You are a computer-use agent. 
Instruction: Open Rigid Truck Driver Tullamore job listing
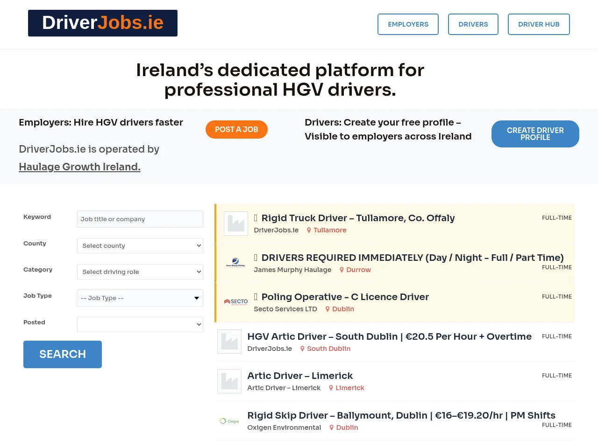coord(358,218)
